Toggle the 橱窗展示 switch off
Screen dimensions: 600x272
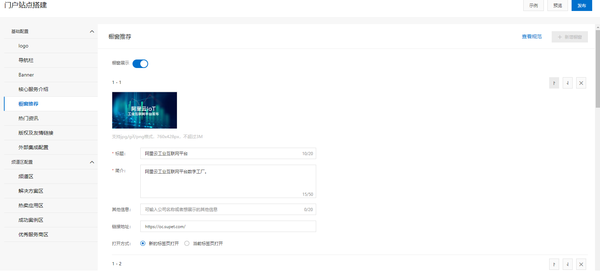click(140, 64)
